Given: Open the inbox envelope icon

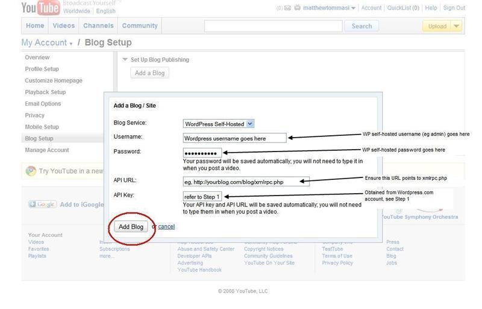Looking at the screenshot, I should (x=287, y=8).
